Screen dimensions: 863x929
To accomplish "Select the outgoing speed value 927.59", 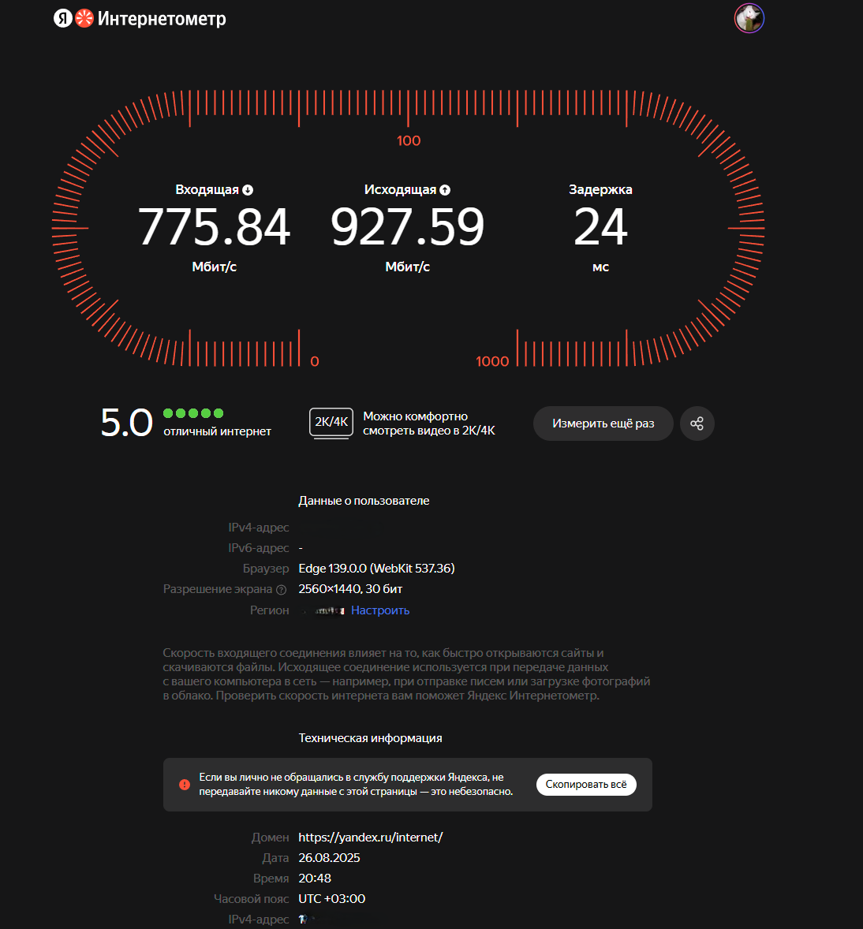I will pos(407,226).
